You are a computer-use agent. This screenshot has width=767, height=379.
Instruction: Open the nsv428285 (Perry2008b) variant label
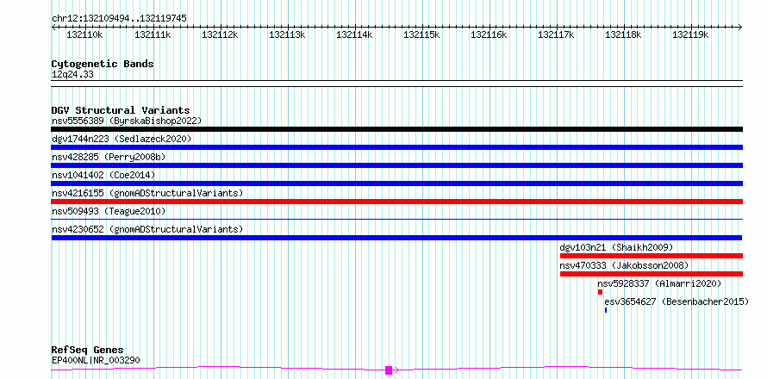coord(109,157)
